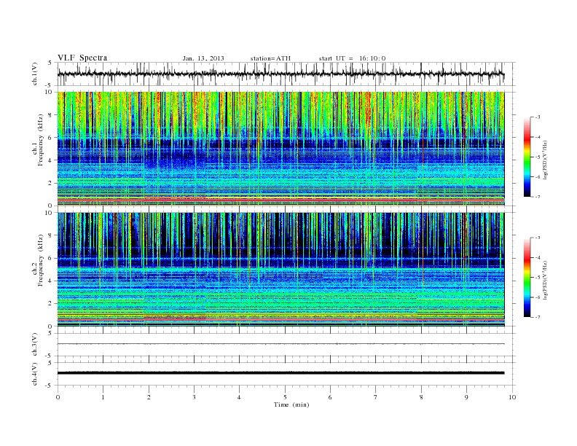Click the "5" minute tick on time axis
This screenshot has width=577, height=446.
285,397
